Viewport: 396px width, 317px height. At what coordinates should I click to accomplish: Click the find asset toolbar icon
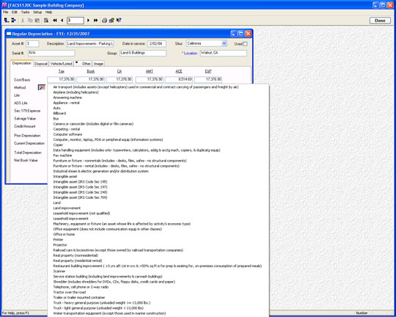pos(46,21)
